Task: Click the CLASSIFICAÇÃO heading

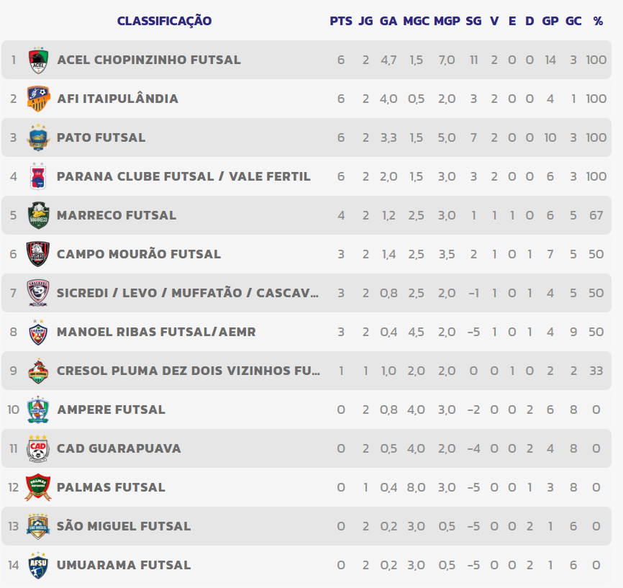Action: click(x=164, y=21)
